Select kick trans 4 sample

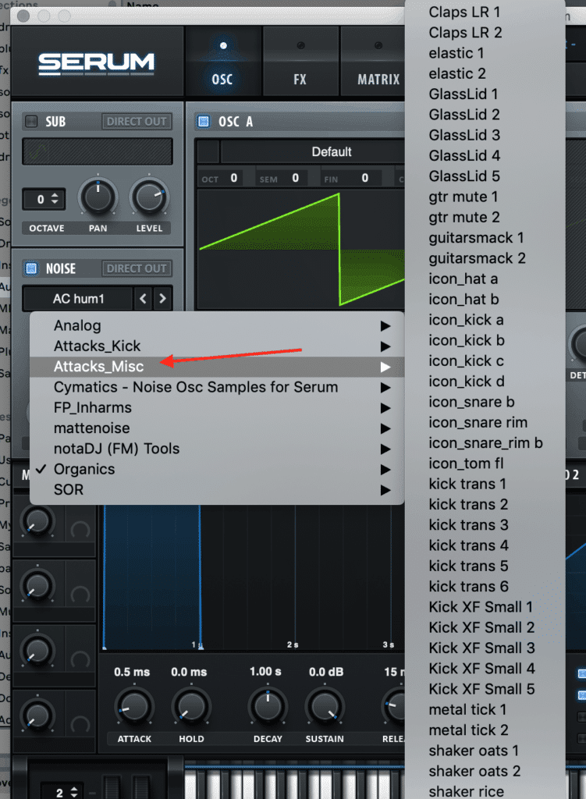[x=485, y=545]
